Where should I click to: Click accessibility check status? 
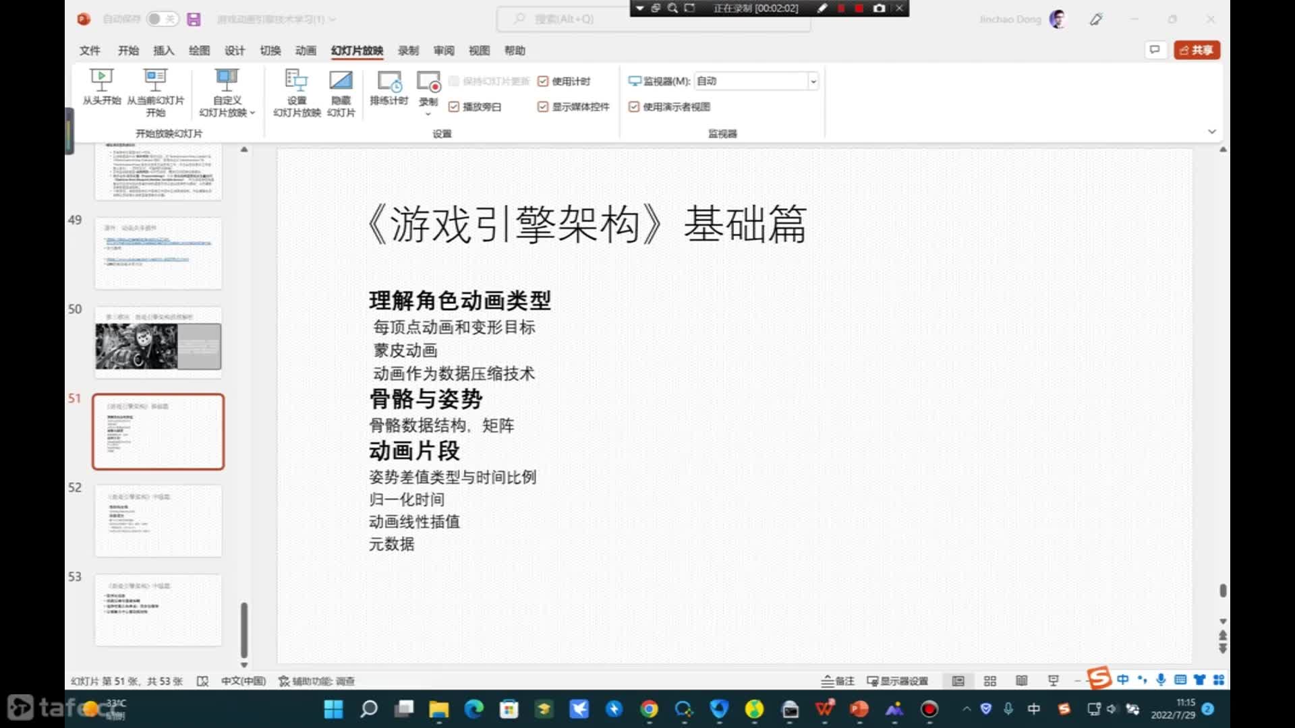click(316, 681)
